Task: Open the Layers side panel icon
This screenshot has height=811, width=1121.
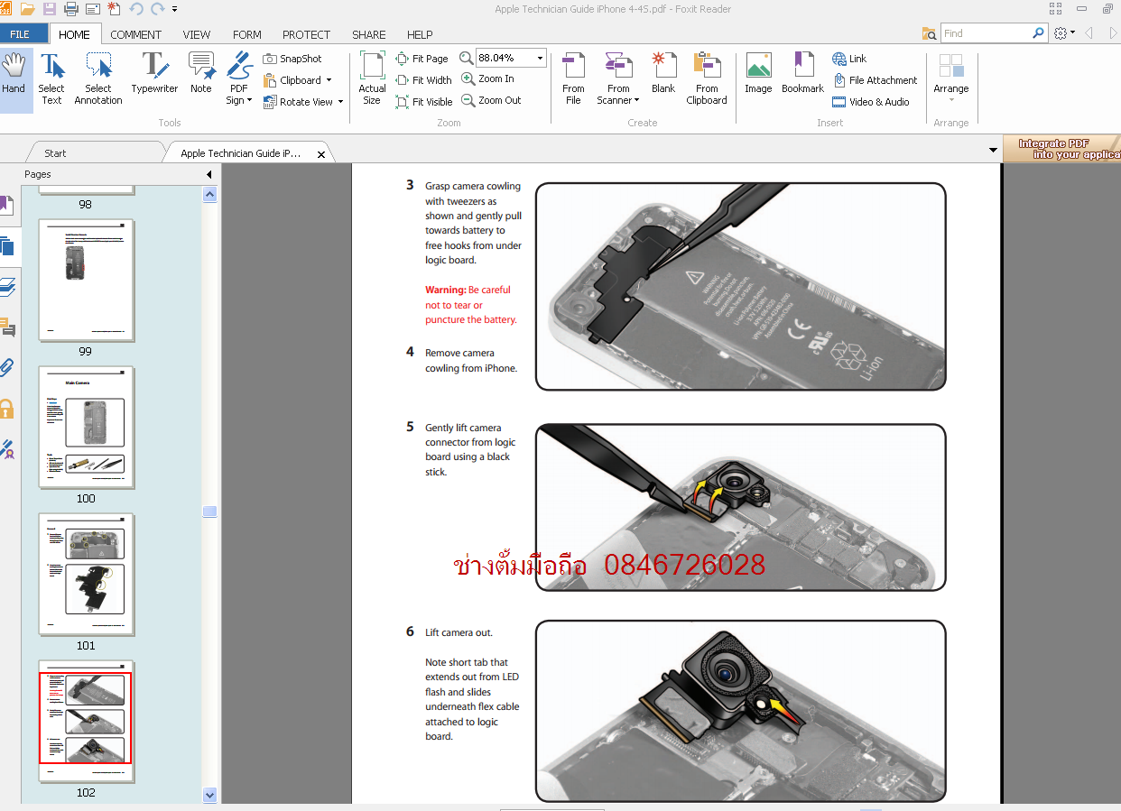Action: point(7,288)
